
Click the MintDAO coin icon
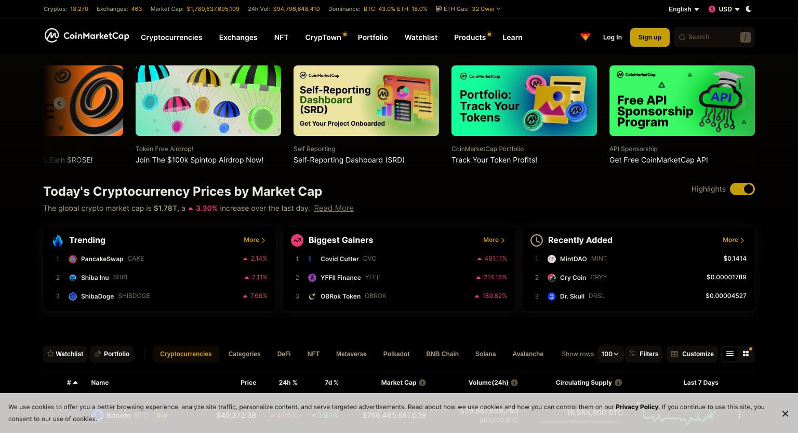pos(552,259)
